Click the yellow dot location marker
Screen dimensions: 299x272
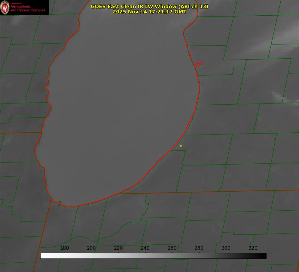tap(181, 146)
